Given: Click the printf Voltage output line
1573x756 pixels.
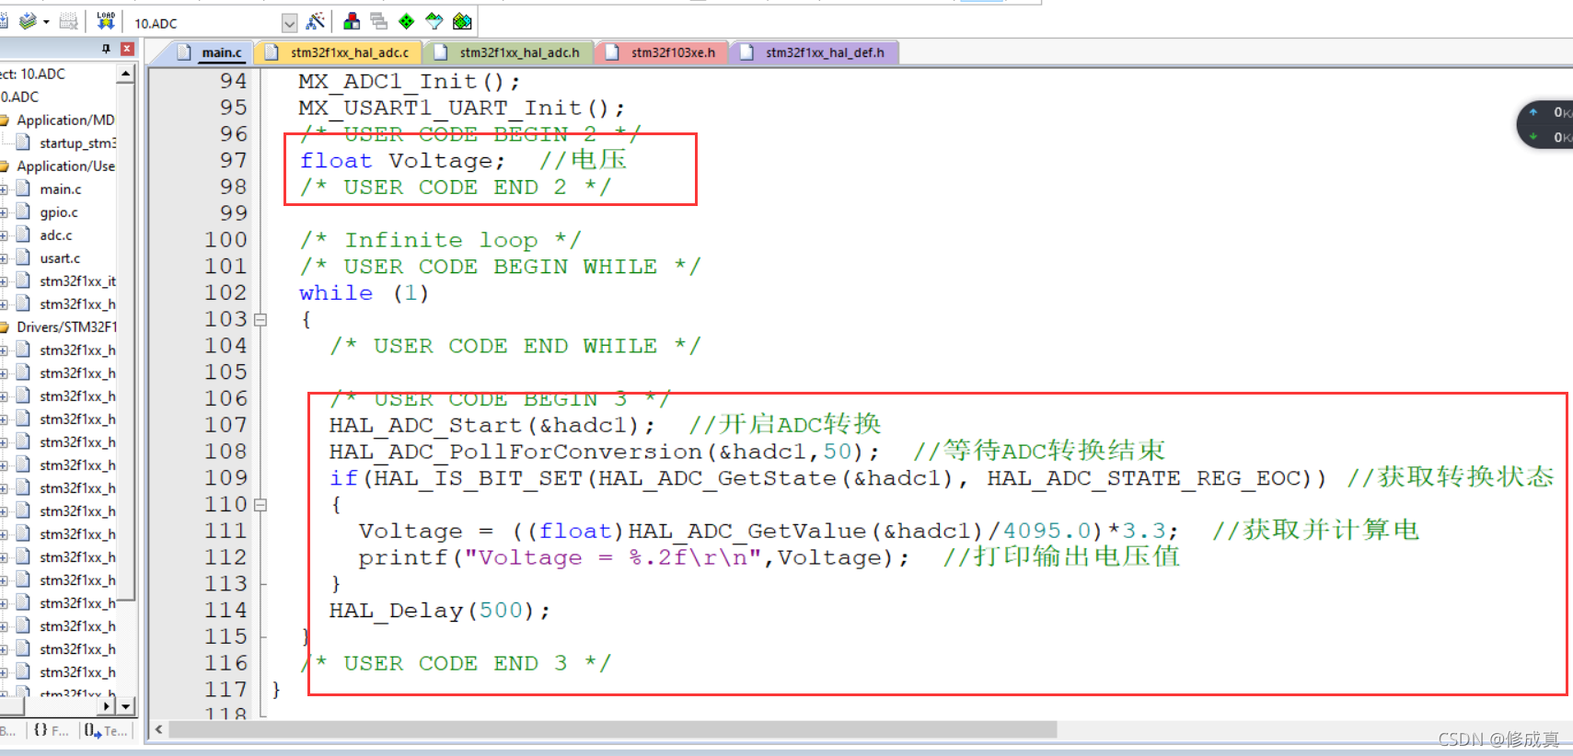Looking at the screenshot, I should pyautogui.click(x=633, y=558).
